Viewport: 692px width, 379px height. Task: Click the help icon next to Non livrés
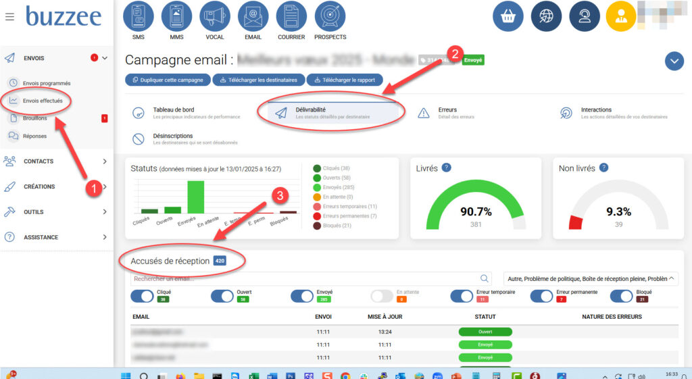click(x=603, y=168)
